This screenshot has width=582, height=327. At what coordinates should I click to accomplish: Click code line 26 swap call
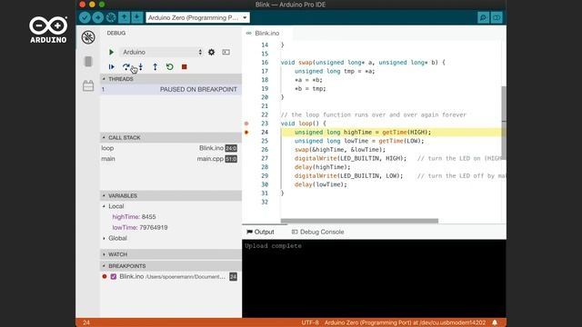point(340,150)
